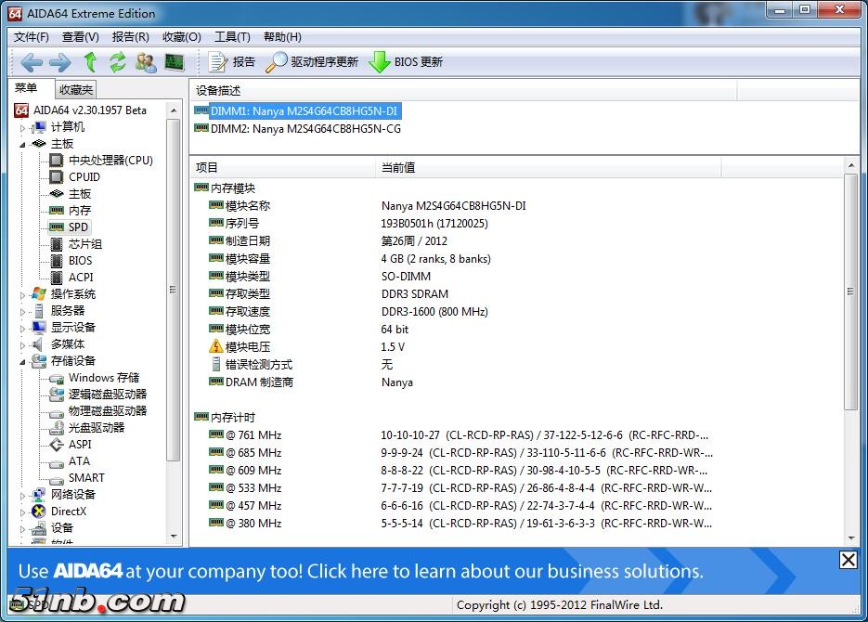Open 物理磁盘驱动器 in the tree
The width and height of the screenshot is (868, 622).
108,411
